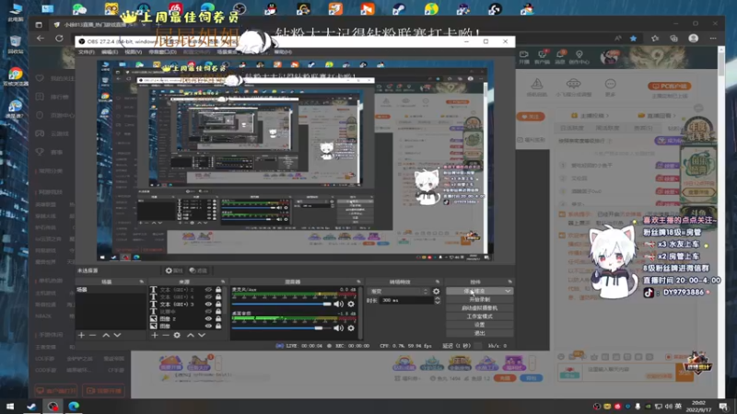The height and width of the screenshot is (414, 737).
Task: Open OBS 视图(V) menu
Action: [133, 52]
